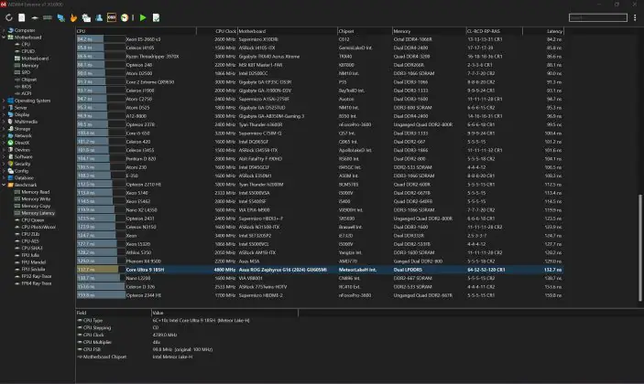Select the Network tree item

[23, 135]
